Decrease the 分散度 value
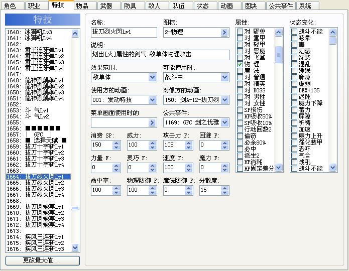The image size is (349, 271). [225, 192]
